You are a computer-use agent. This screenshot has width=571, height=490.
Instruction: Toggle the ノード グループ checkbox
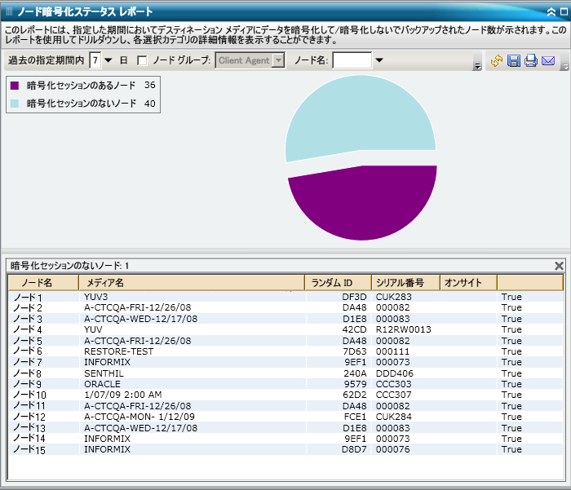[142, 60]
